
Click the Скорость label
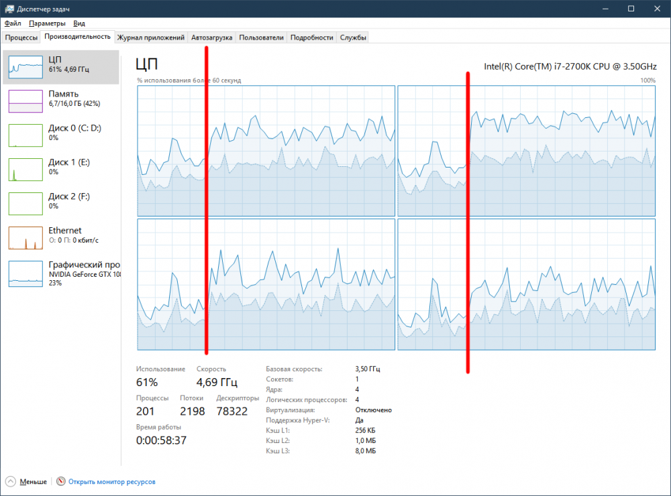pos(211,369)
